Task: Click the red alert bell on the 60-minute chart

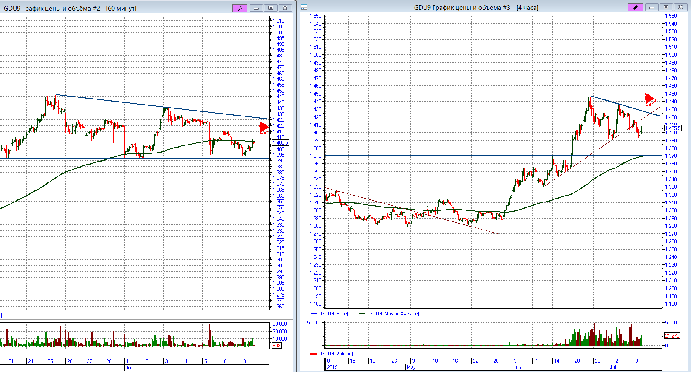Action: click(264, 128)
